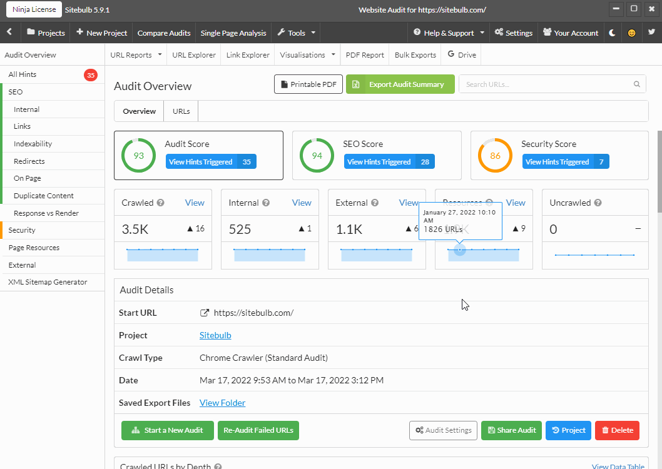Click the smiley face feedback icon

(631, 33)
